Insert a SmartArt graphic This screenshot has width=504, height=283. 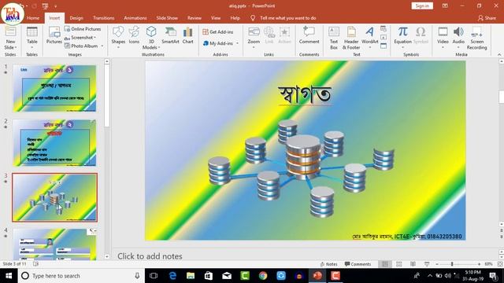[170, 35]
